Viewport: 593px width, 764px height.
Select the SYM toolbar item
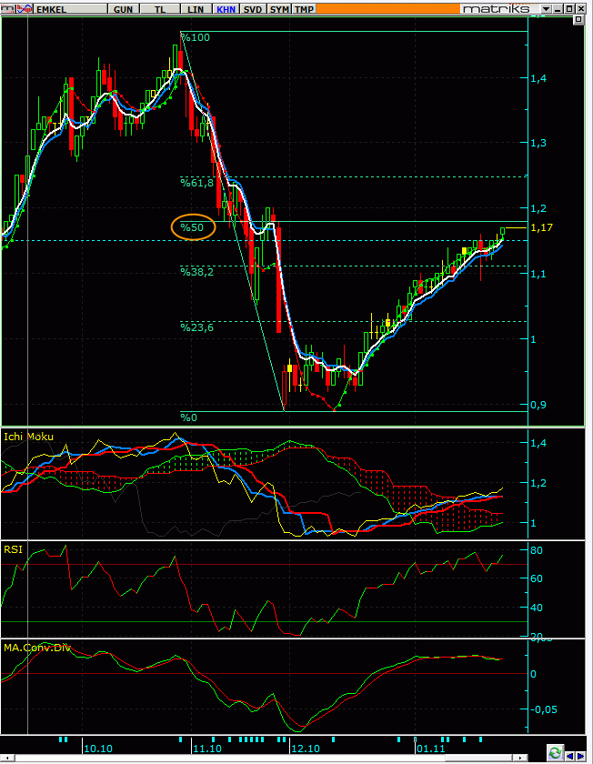click(x=279, y=9)
